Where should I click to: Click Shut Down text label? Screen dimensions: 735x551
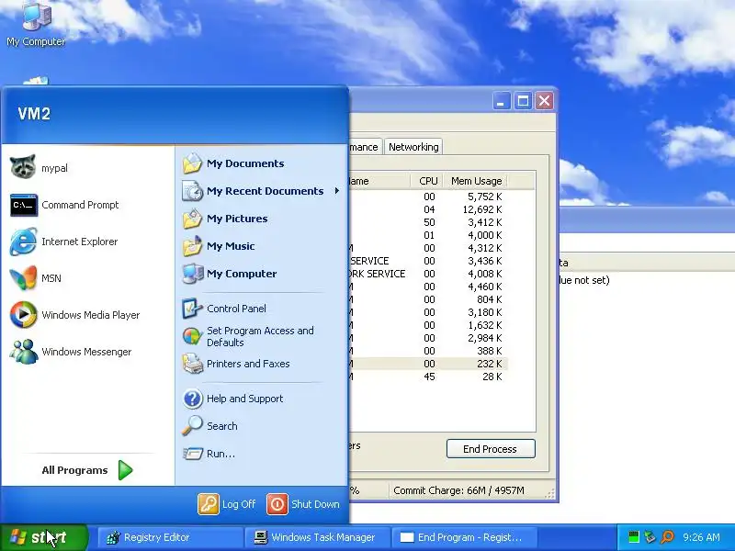315,504
